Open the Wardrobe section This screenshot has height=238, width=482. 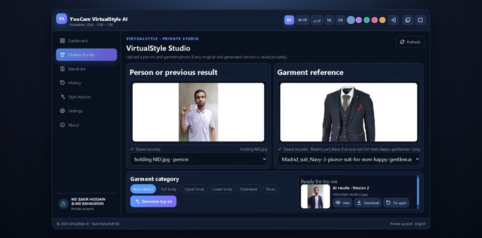pos(86,69)
